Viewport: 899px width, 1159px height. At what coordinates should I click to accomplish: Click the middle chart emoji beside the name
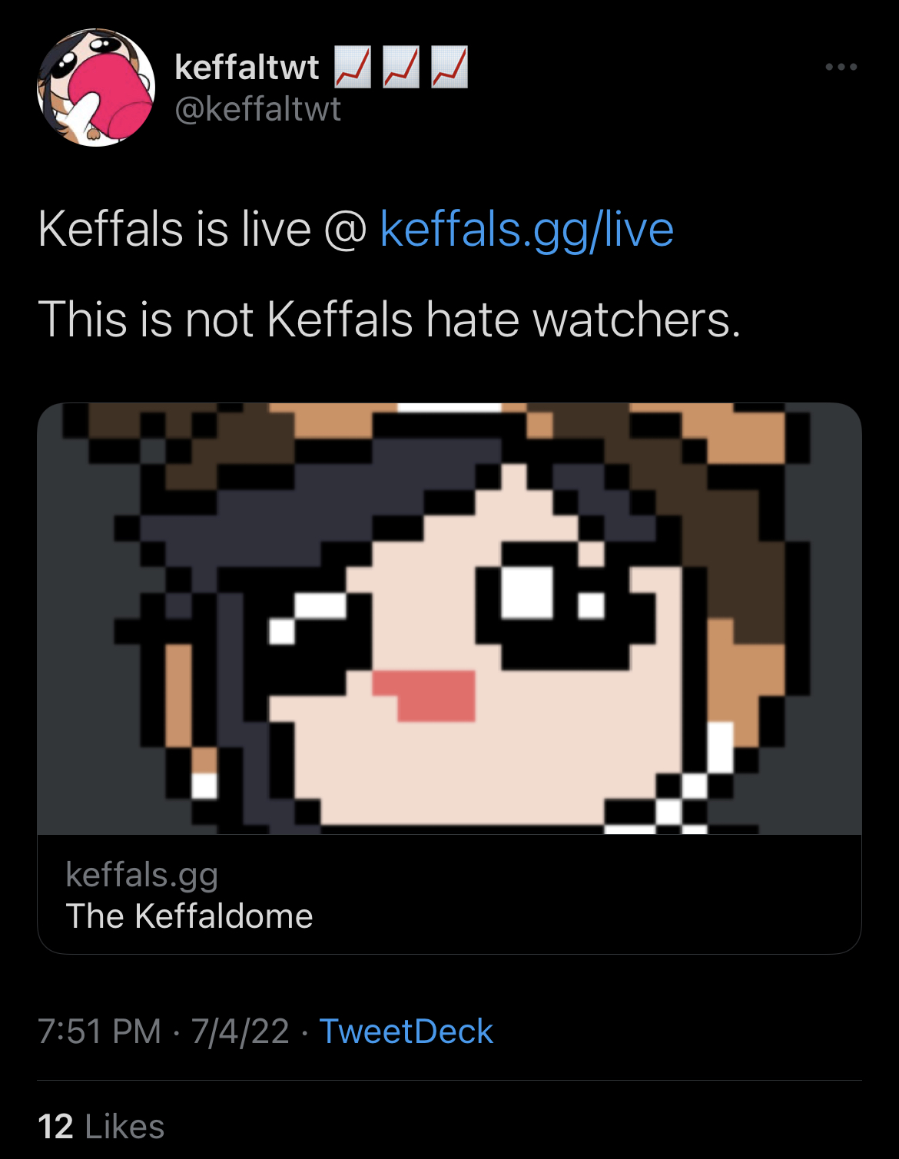click(x=401, y=68)
